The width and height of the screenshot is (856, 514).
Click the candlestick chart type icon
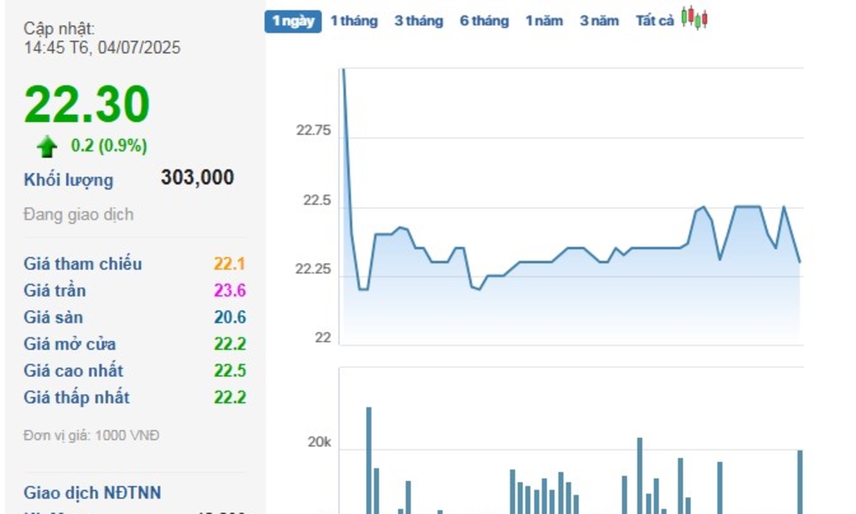point(695,19)
